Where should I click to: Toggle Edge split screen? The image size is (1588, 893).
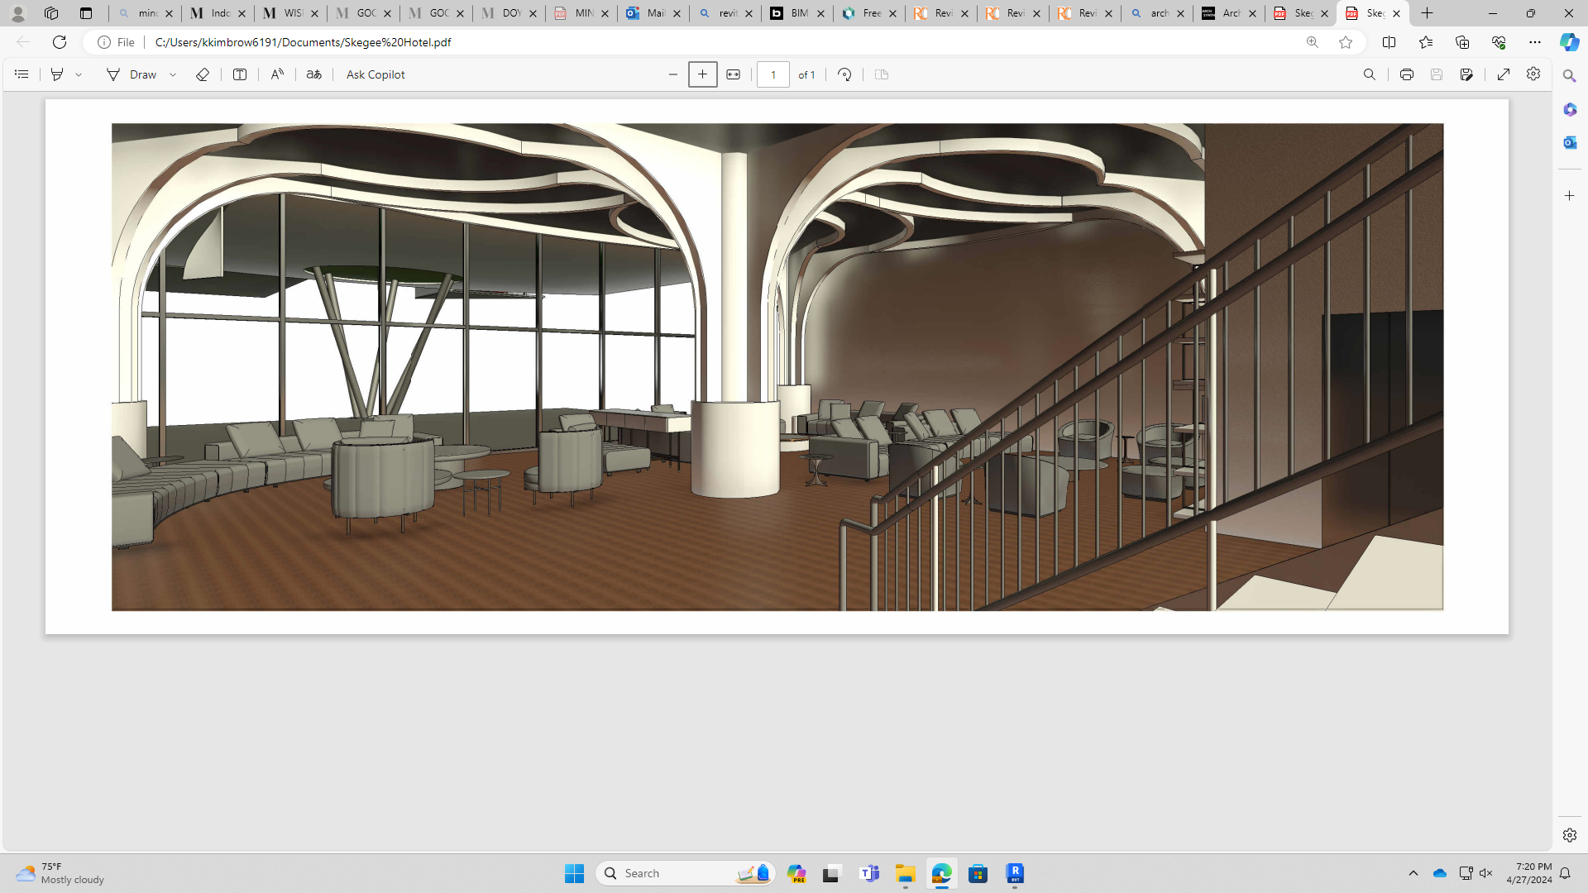click(1389, 42)
